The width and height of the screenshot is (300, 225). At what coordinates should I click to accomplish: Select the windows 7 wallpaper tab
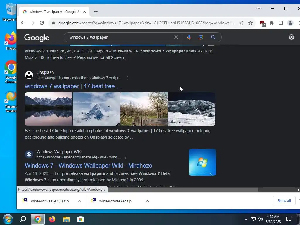(x=54, y=12)
